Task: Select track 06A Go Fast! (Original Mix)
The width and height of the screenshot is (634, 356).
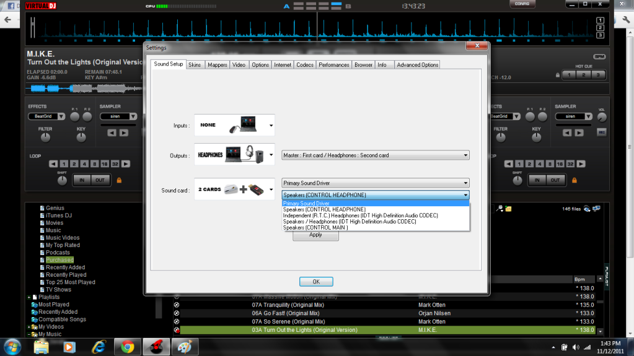Action: (286, 313)
